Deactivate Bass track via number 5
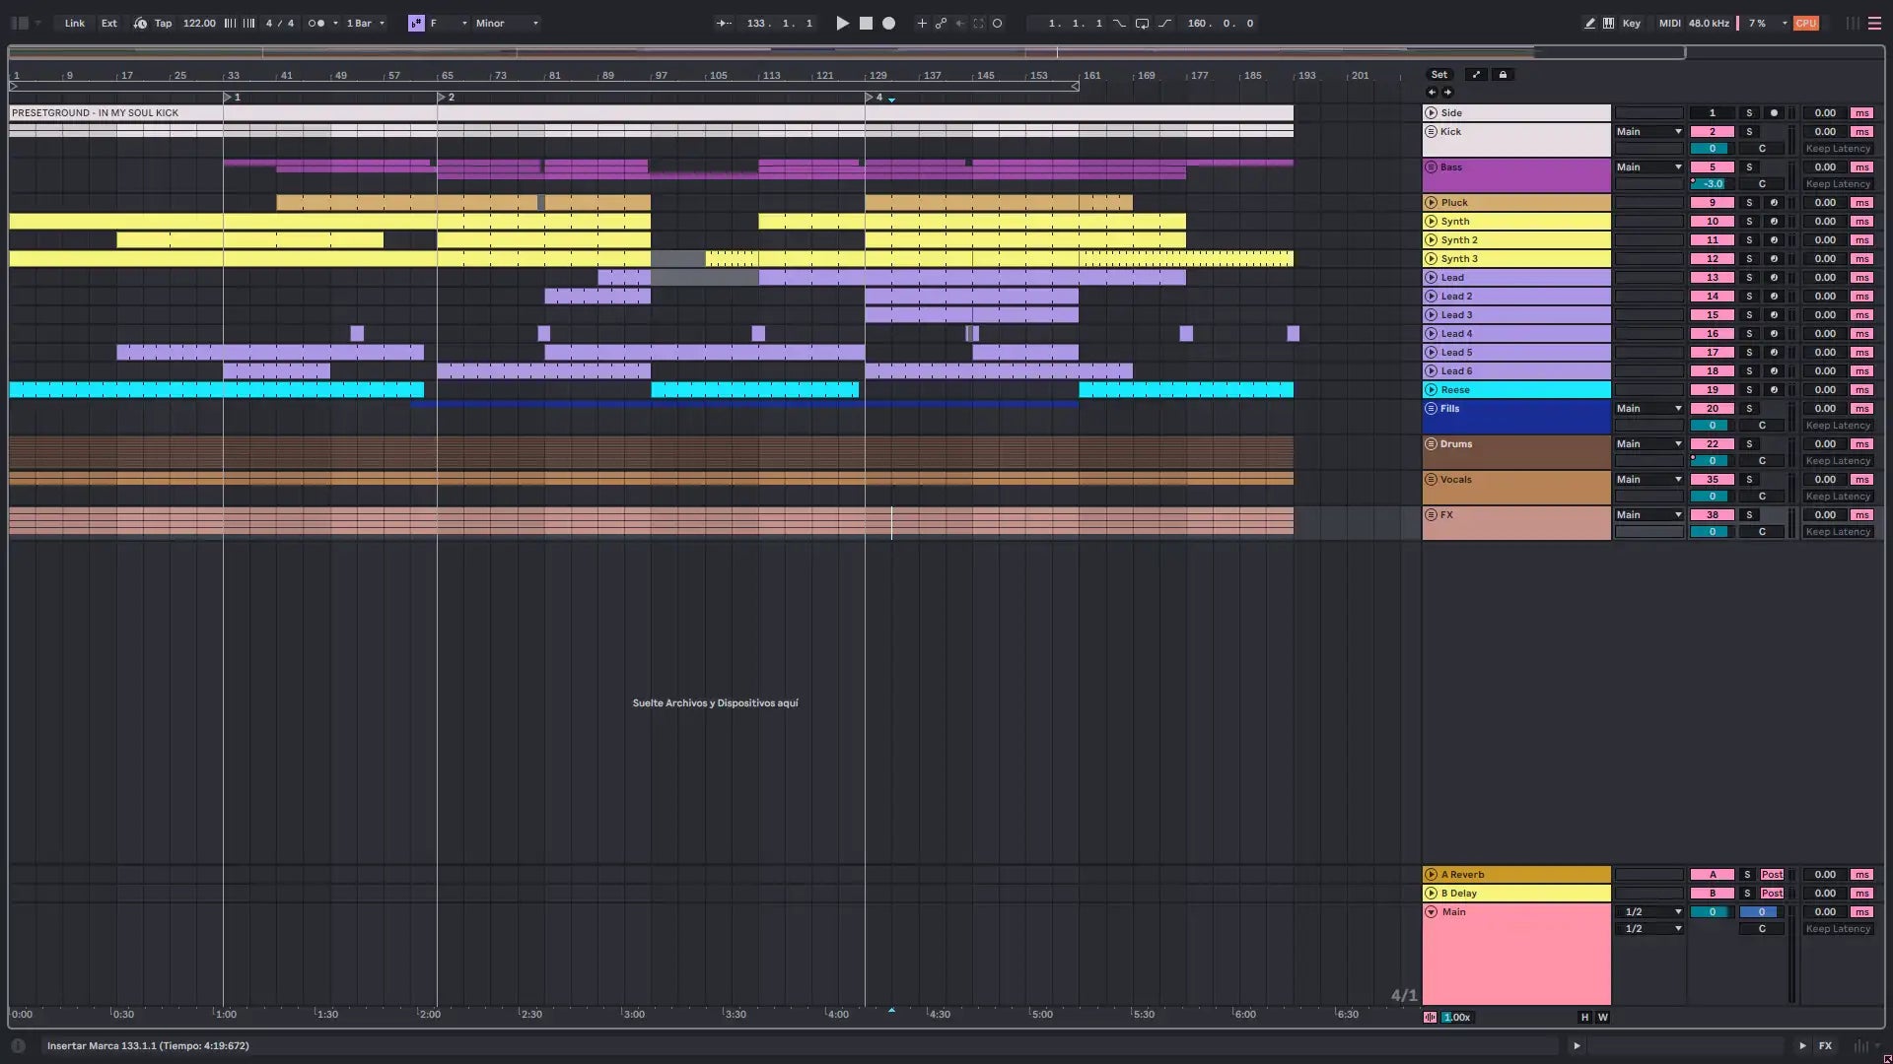1893x1064 pixels. tap(1712, 167)
